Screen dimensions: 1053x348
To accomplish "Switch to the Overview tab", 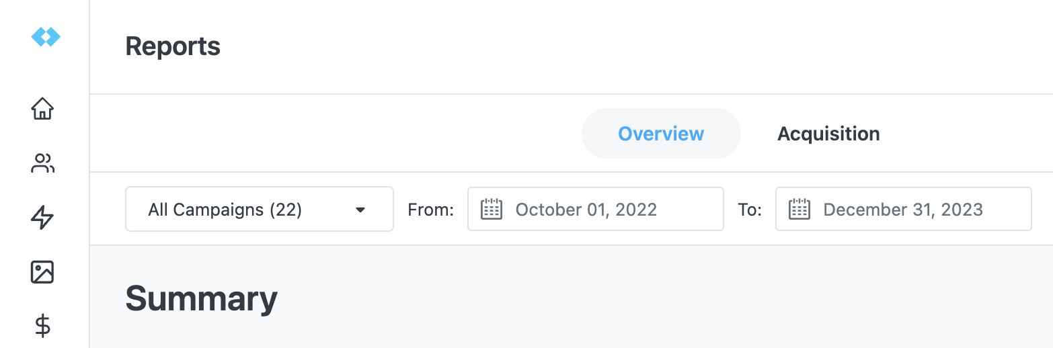I will (661, 134).
